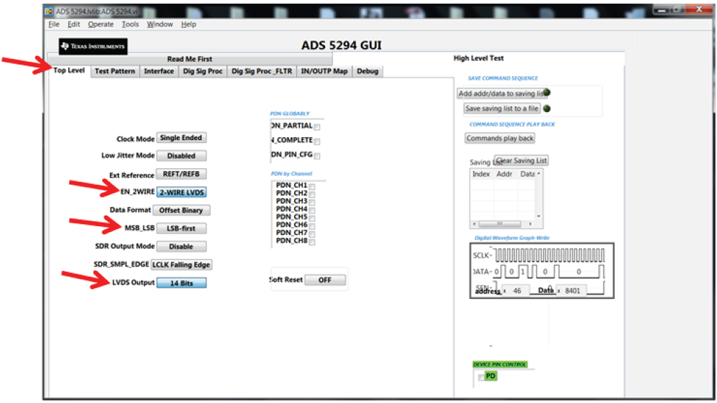Click the address field showing 46
Screen dimensions: 717x403
pos(517,291)
